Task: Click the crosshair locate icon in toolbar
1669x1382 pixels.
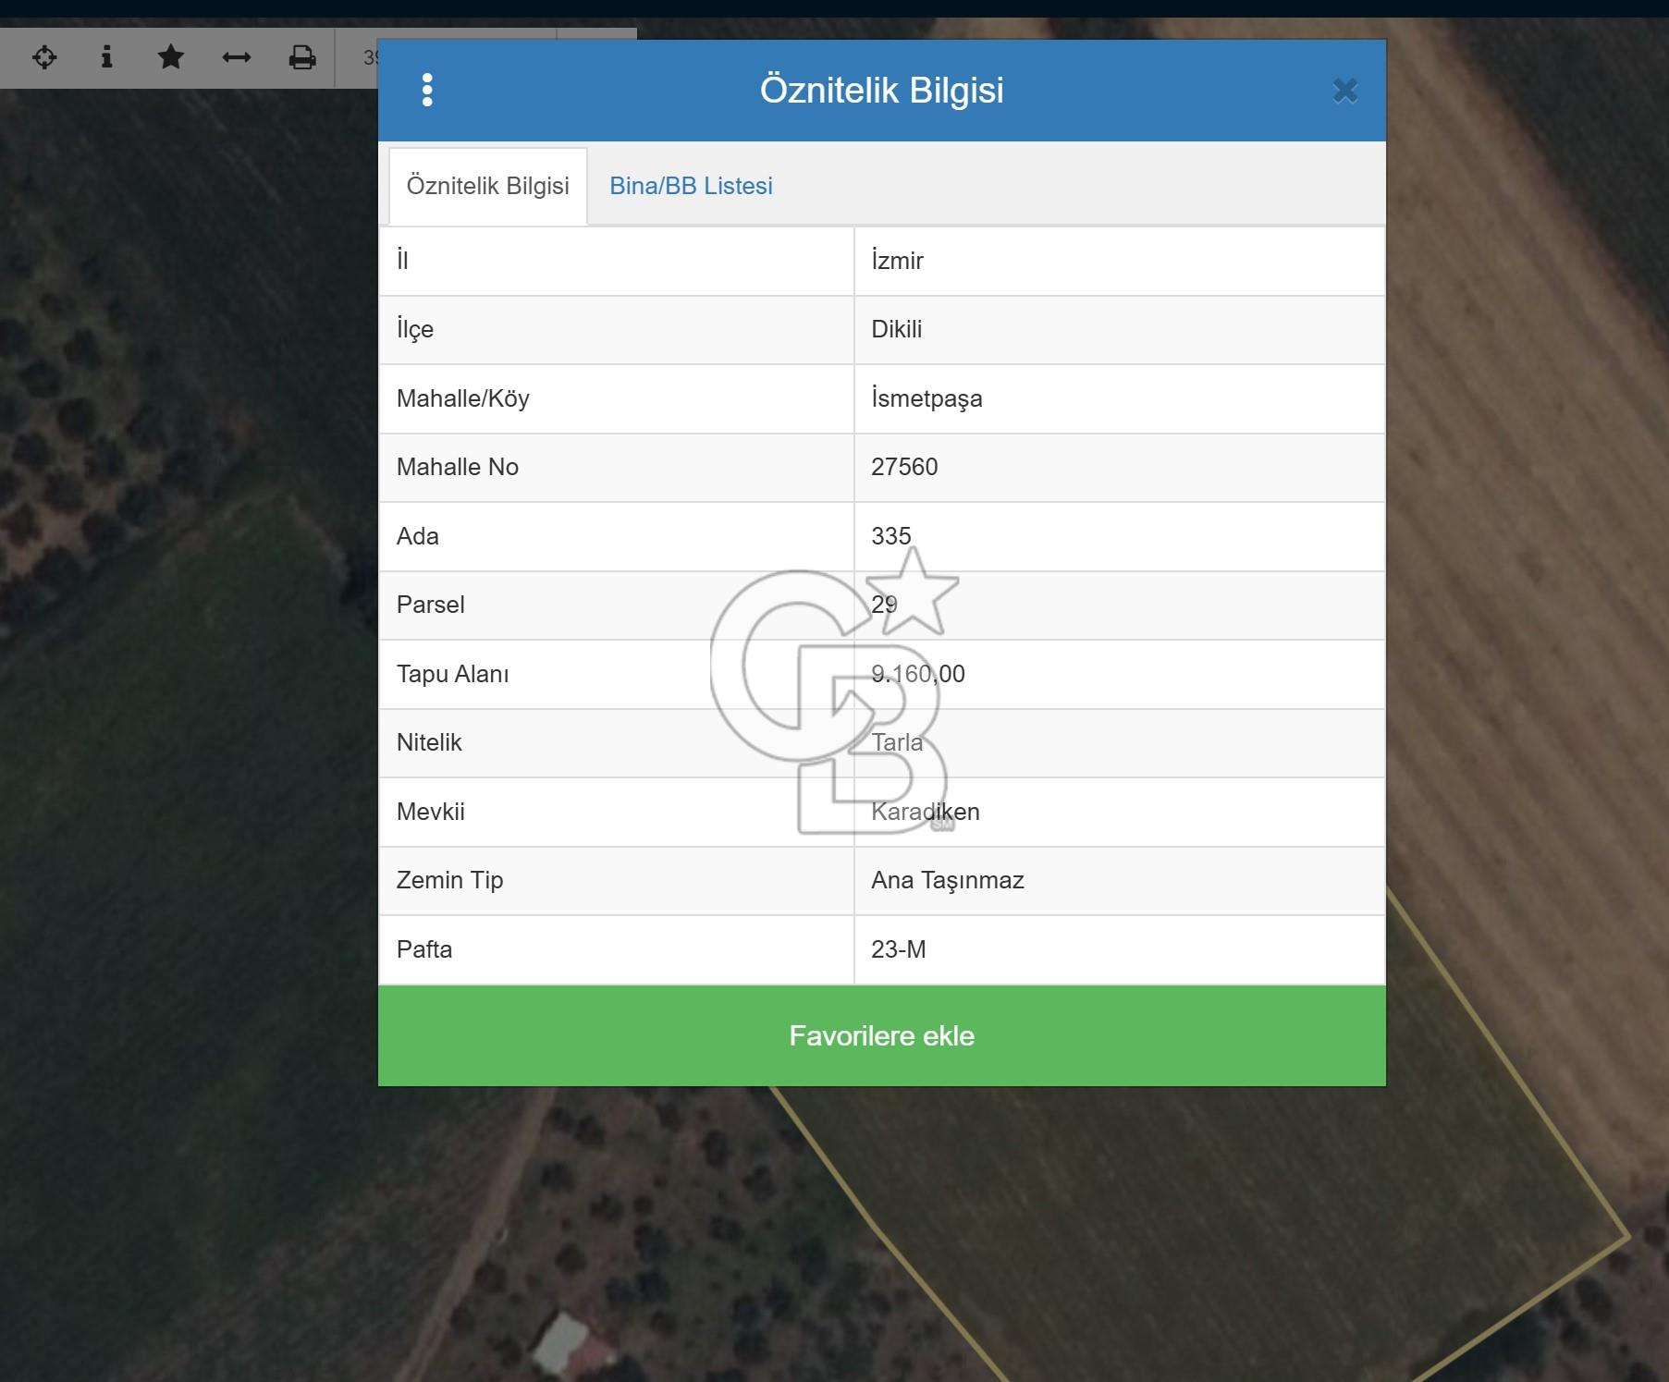Action: coord(44,57)
